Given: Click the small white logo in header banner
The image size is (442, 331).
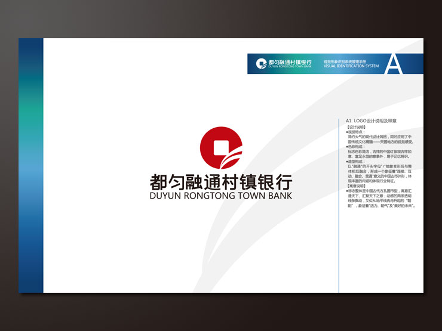Looking at the screenshot, I should pyautogui.click(x=261, y=64).
